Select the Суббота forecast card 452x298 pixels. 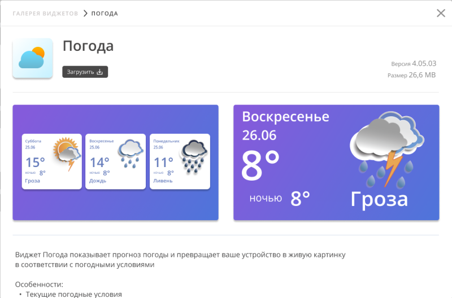coord(52,161)
